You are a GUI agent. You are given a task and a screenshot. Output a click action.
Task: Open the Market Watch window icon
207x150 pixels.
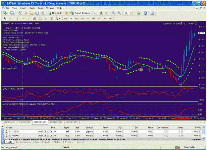click(20, 13)
